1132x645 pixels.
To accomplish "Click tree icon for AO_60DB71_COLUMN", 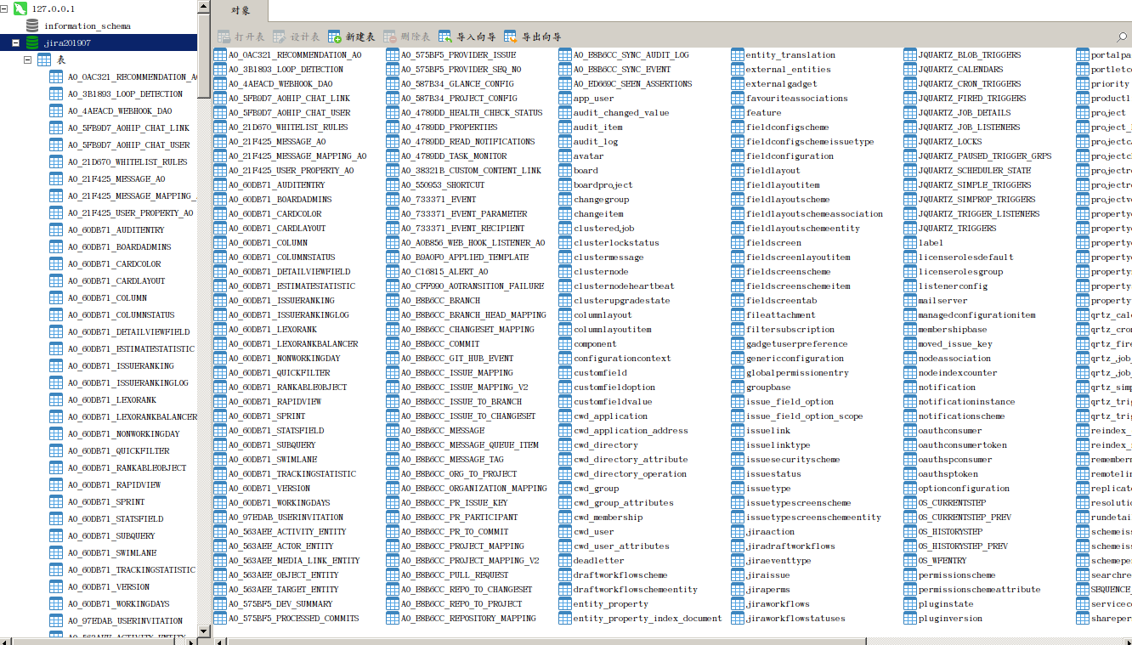I will (x=55, y=297).
